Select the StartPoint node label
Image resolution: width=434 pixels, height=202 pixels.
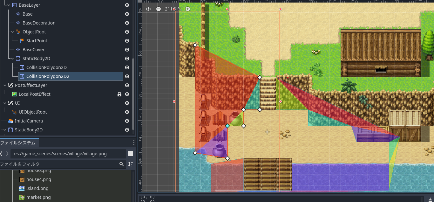pos(37,41)
